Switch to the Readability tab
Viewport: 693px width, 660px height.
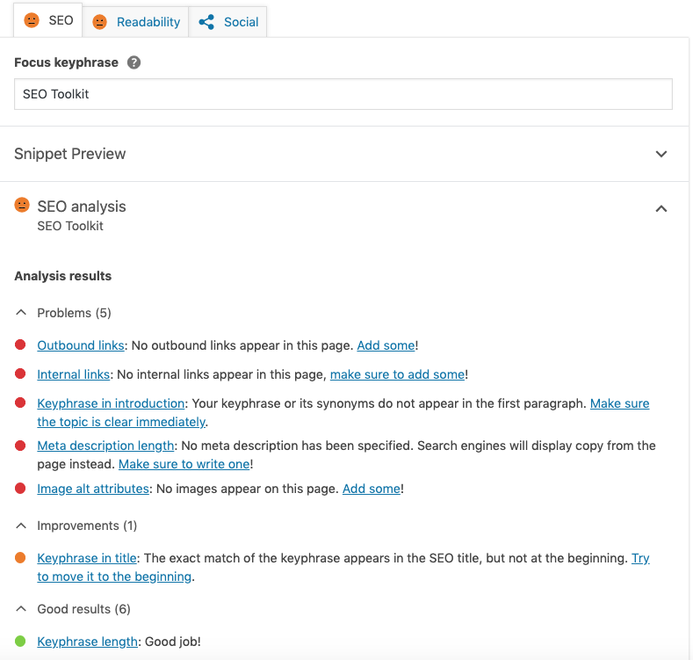[135, 22]
